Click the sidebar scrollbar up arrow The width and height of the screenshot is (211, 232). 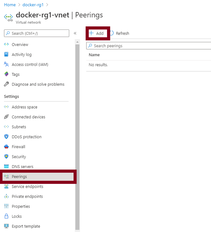(77, 42)
